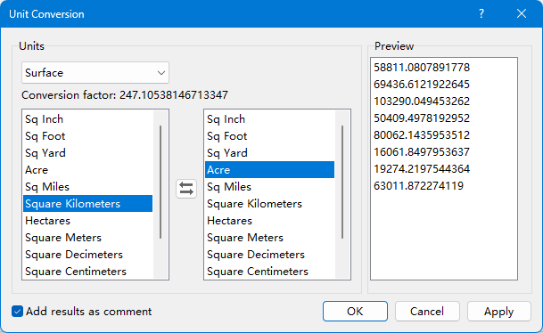Select Sq Miles in source units list
The height and width of the screenshot is (333, 543).
tap(88, 187)
